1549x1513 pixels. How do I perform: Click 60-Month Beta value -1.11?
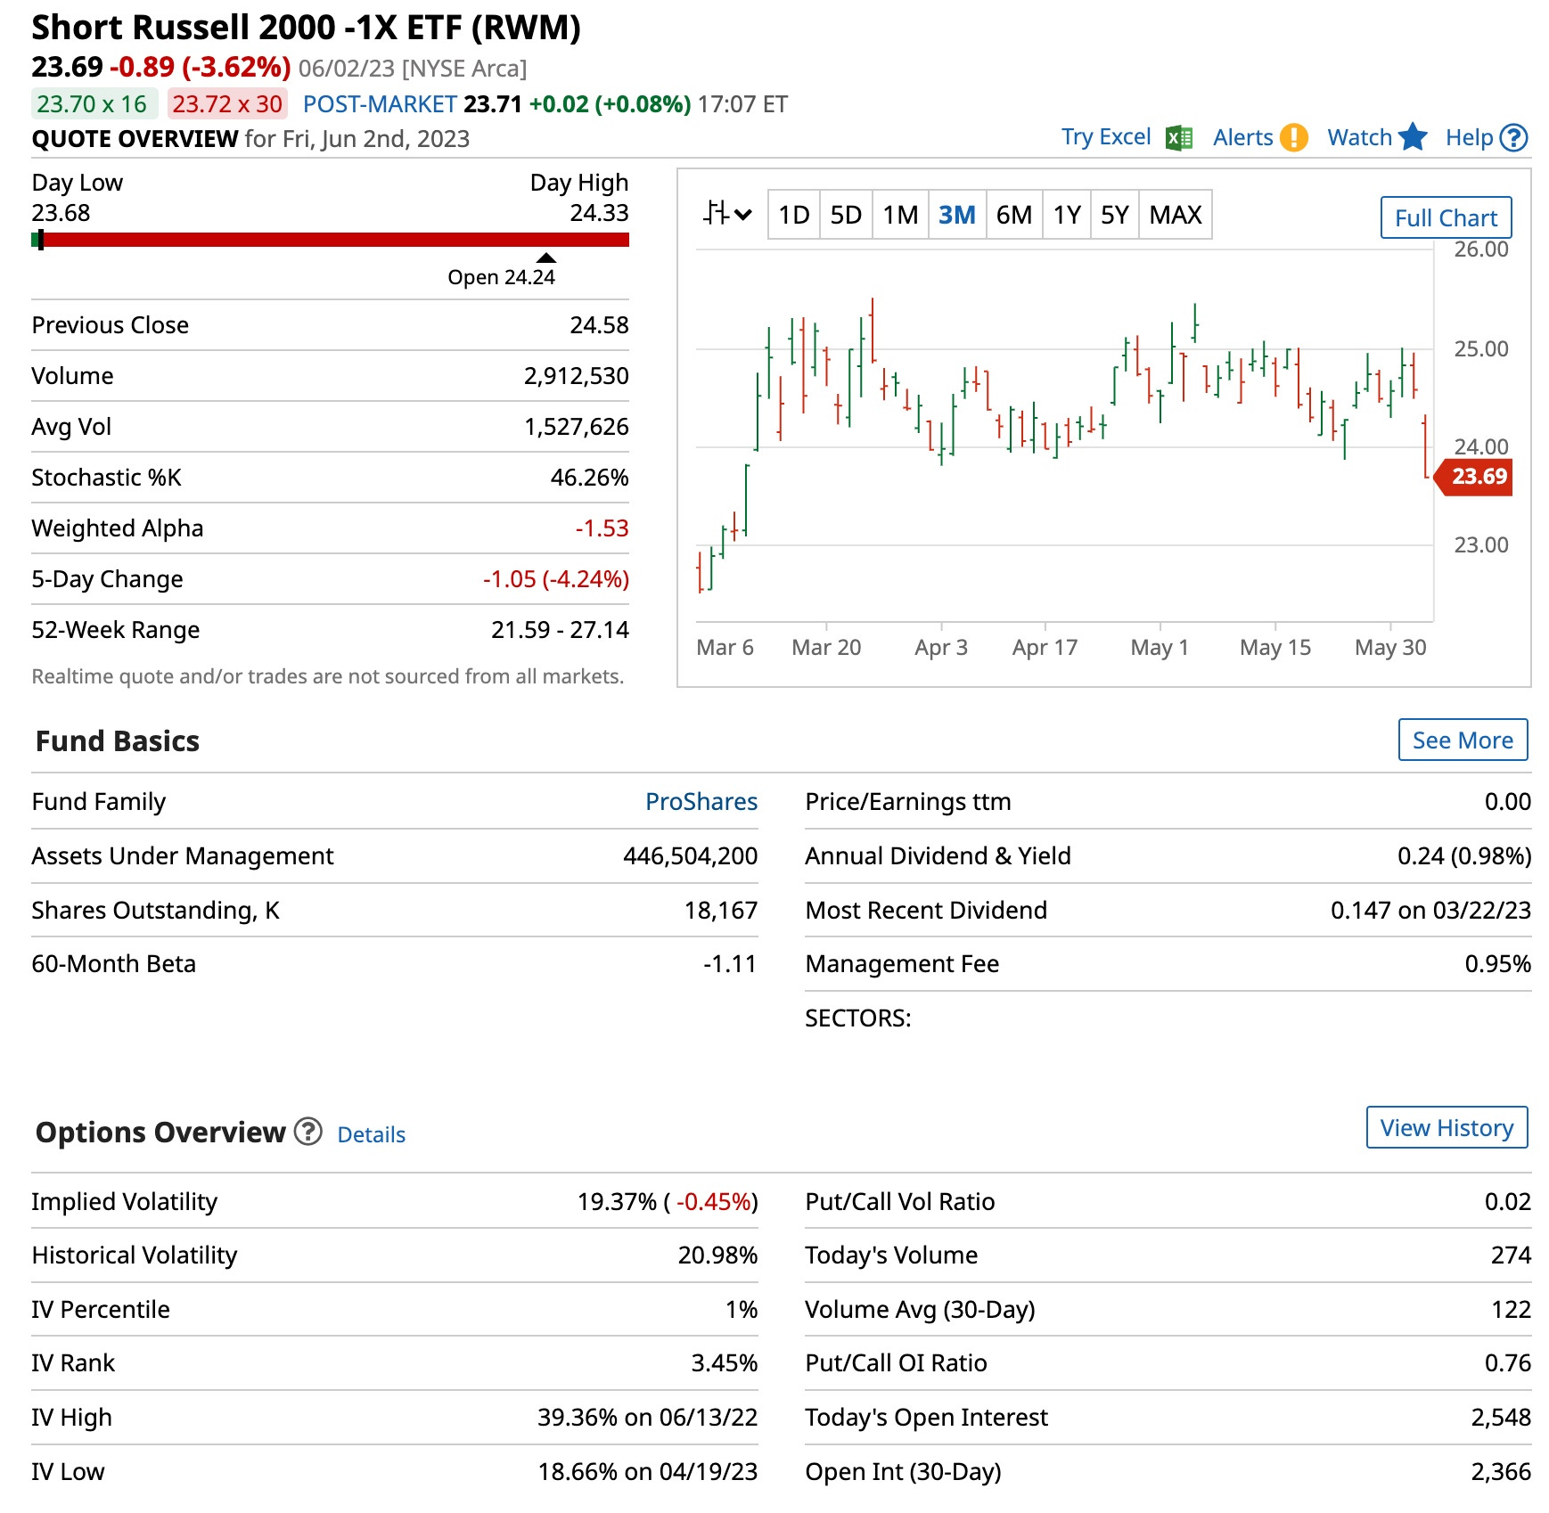729,963
